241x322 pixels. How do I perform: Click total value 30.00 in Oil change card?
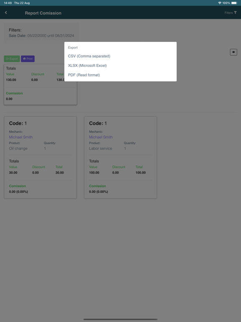point(59,172)
